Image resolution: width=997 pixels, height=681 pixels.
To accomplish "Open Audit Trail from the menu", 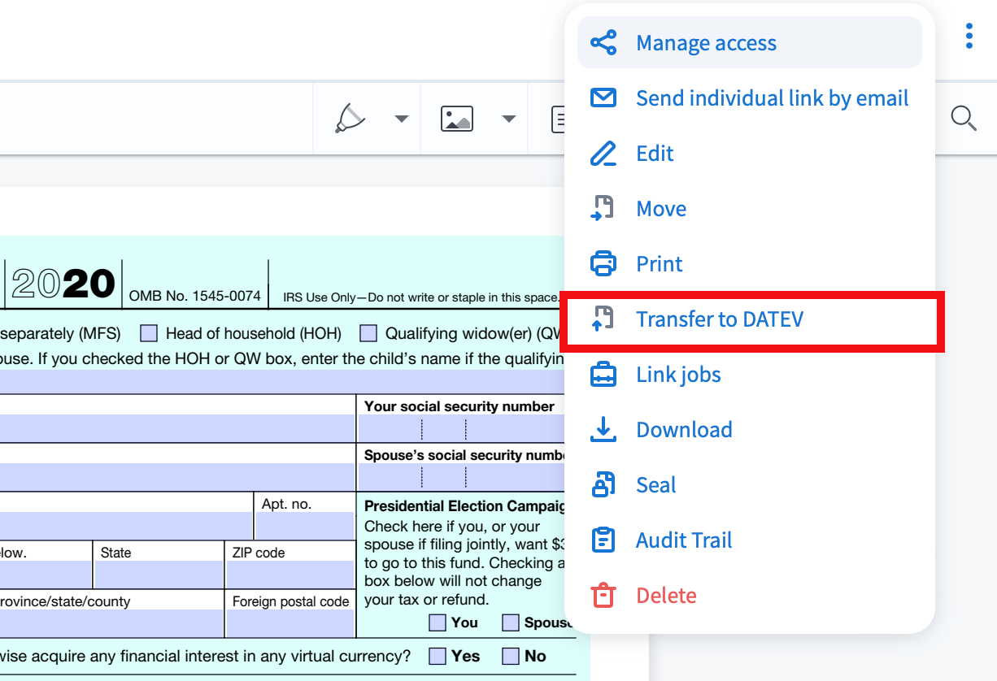I will point(684,540).
